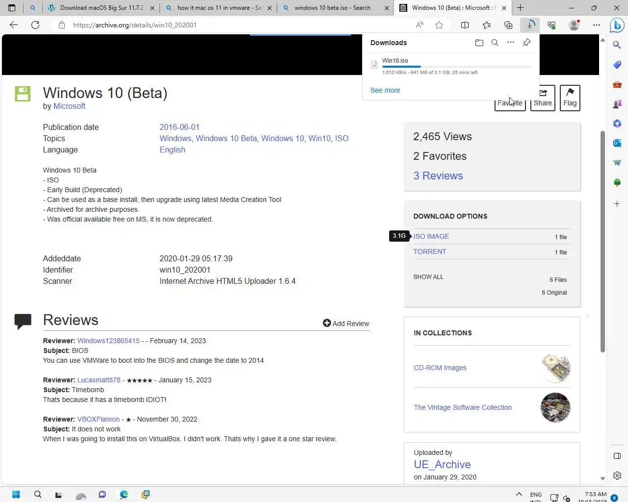Open sidebar Search icon

point(617,45)
